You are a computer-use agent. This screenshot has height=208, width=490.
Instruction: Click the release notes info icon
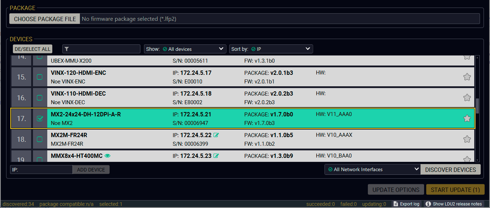click(428, 204)
